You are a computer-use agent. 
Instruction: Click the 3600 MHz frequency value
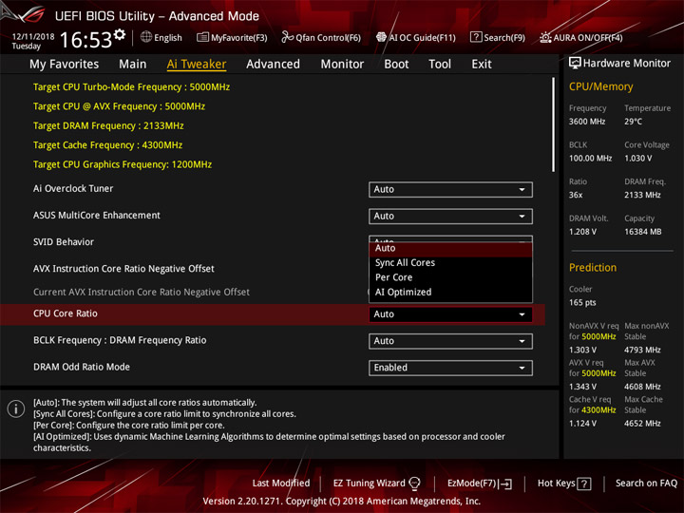pyautogui.click(x=587, y=122)
